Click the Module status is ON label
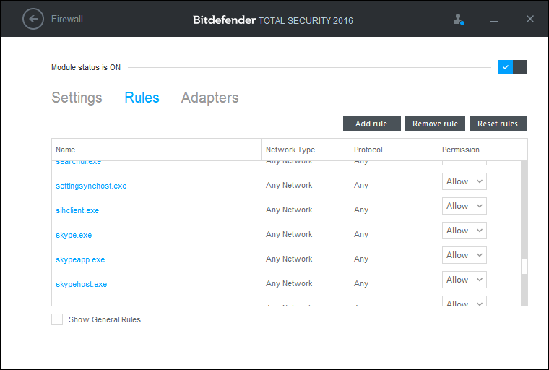The image size is (549, 370). click(86, 67)
